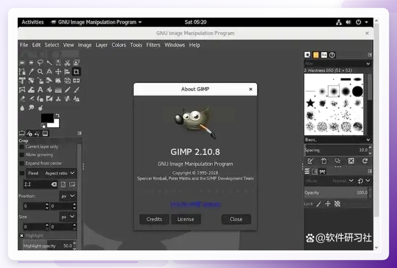Toggle the lock alpha channel checkerboard icon
The width and height of the screenshot is (397, 268).
(337, 204)
